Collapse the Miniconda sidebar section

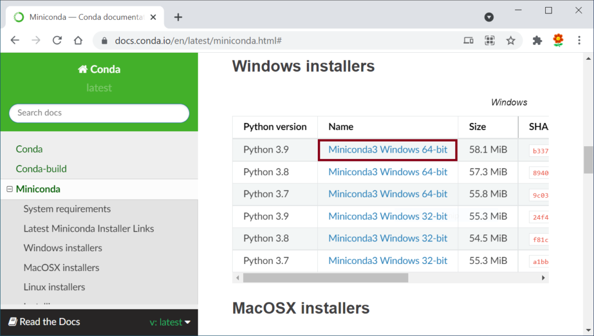[x=9, y=189]
